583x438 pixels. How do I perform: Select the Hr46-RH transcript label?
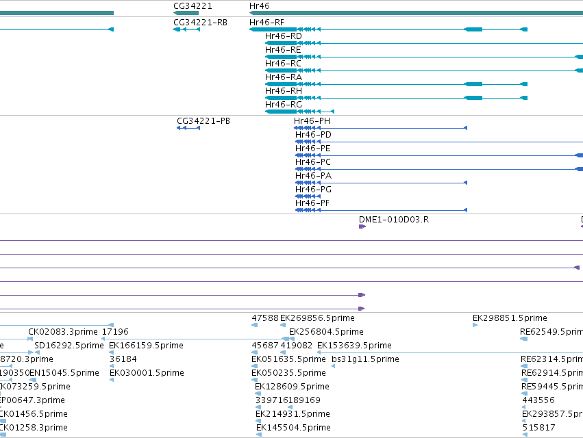tap(284, 90)
